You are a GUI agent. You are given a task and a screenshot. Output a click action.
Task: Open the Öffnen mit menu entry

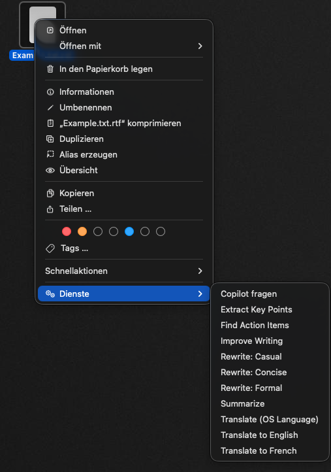tap(124, 46)
